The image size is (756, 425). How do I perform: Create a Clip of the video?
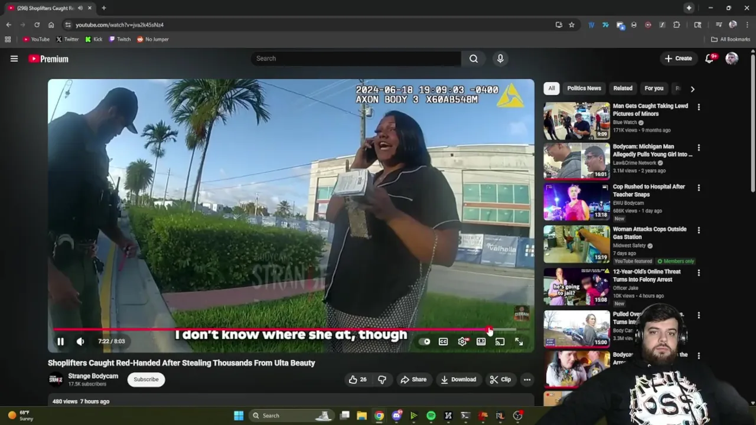[500, 380]
